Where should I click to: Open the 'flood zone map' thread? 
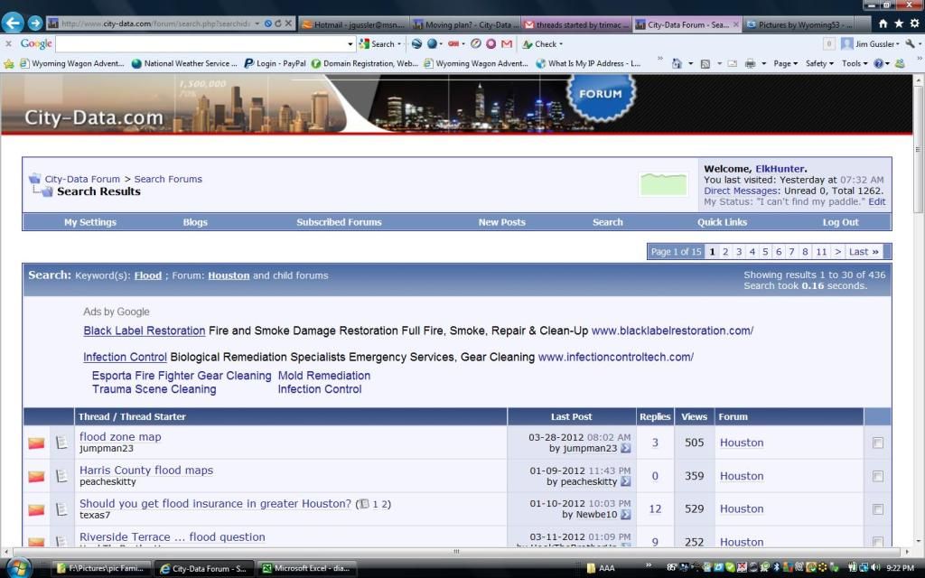point(120,437)
